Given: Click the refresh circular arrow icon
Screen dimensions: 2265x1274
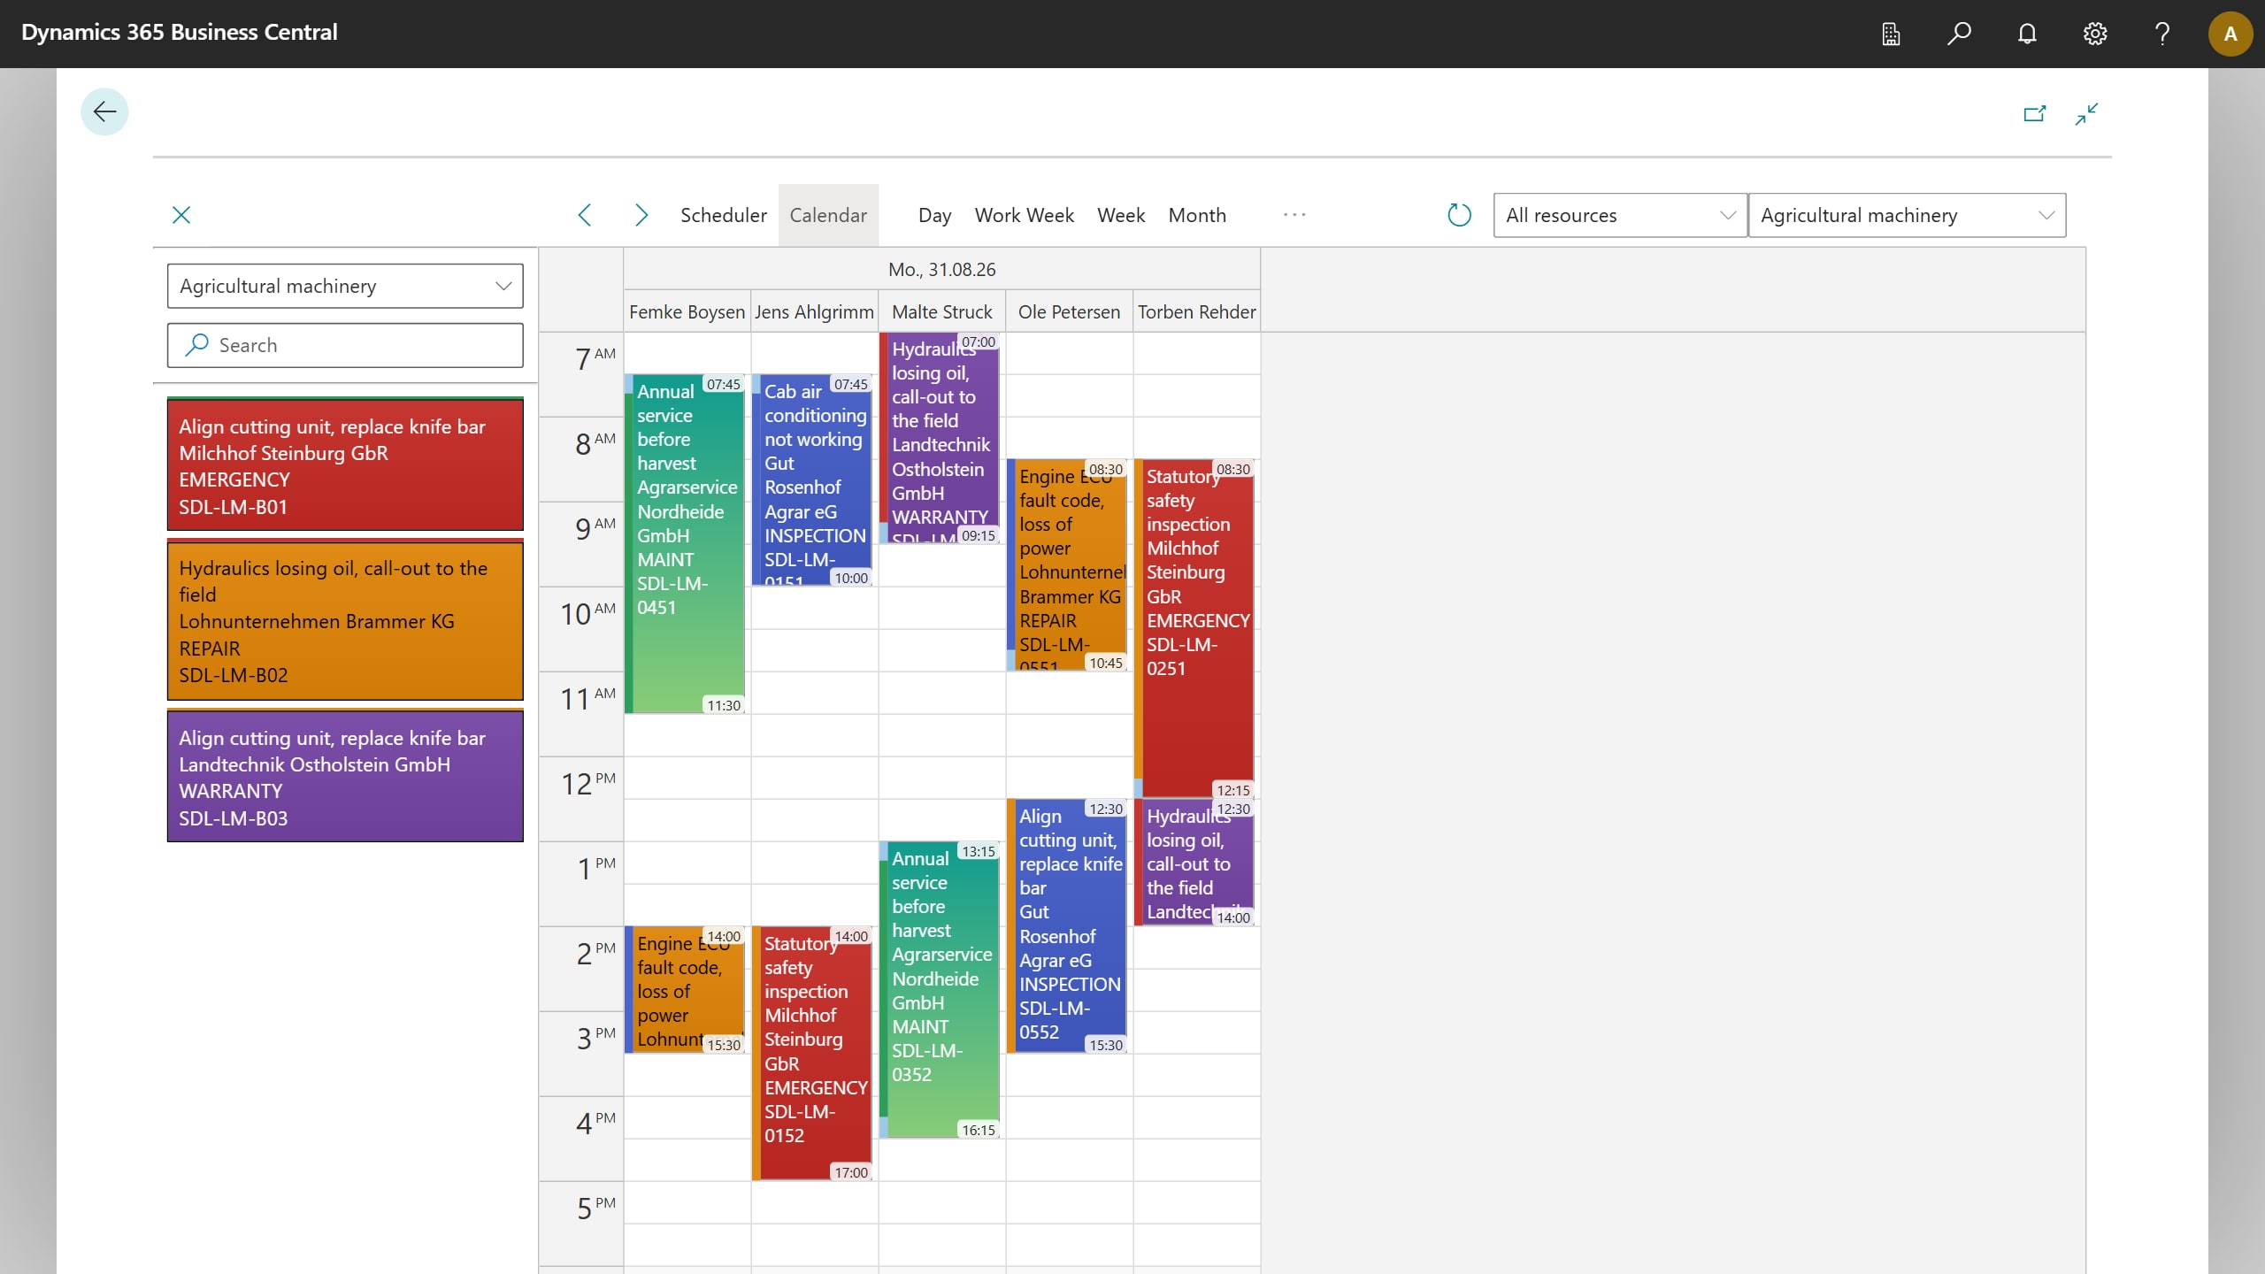Looking at the screenshot, I should point(1459,215).
